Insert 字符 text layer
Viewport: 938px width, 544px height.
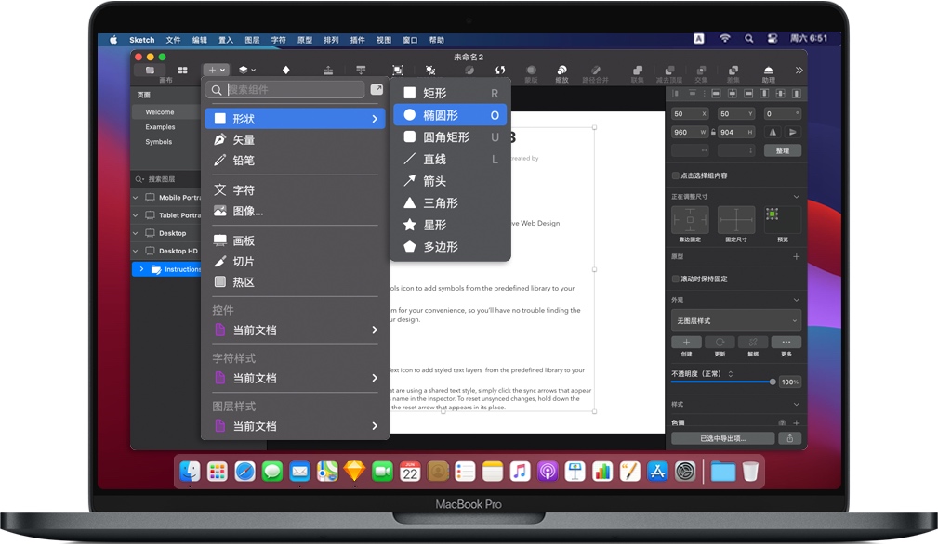[296, 190]
